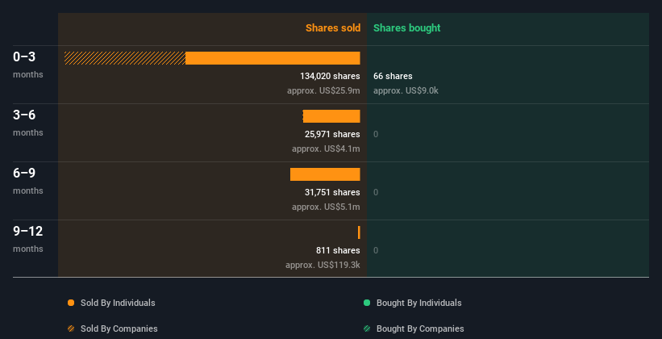Select the Shares sold column header
The width and height of the screenshot is (662, 339).
click(x=333, y=28)
